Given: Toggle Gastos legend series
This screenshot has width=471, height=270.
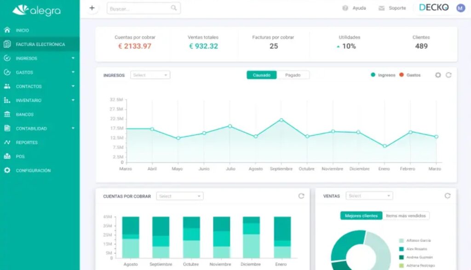Looking at the screenshot, I should 410,75.
